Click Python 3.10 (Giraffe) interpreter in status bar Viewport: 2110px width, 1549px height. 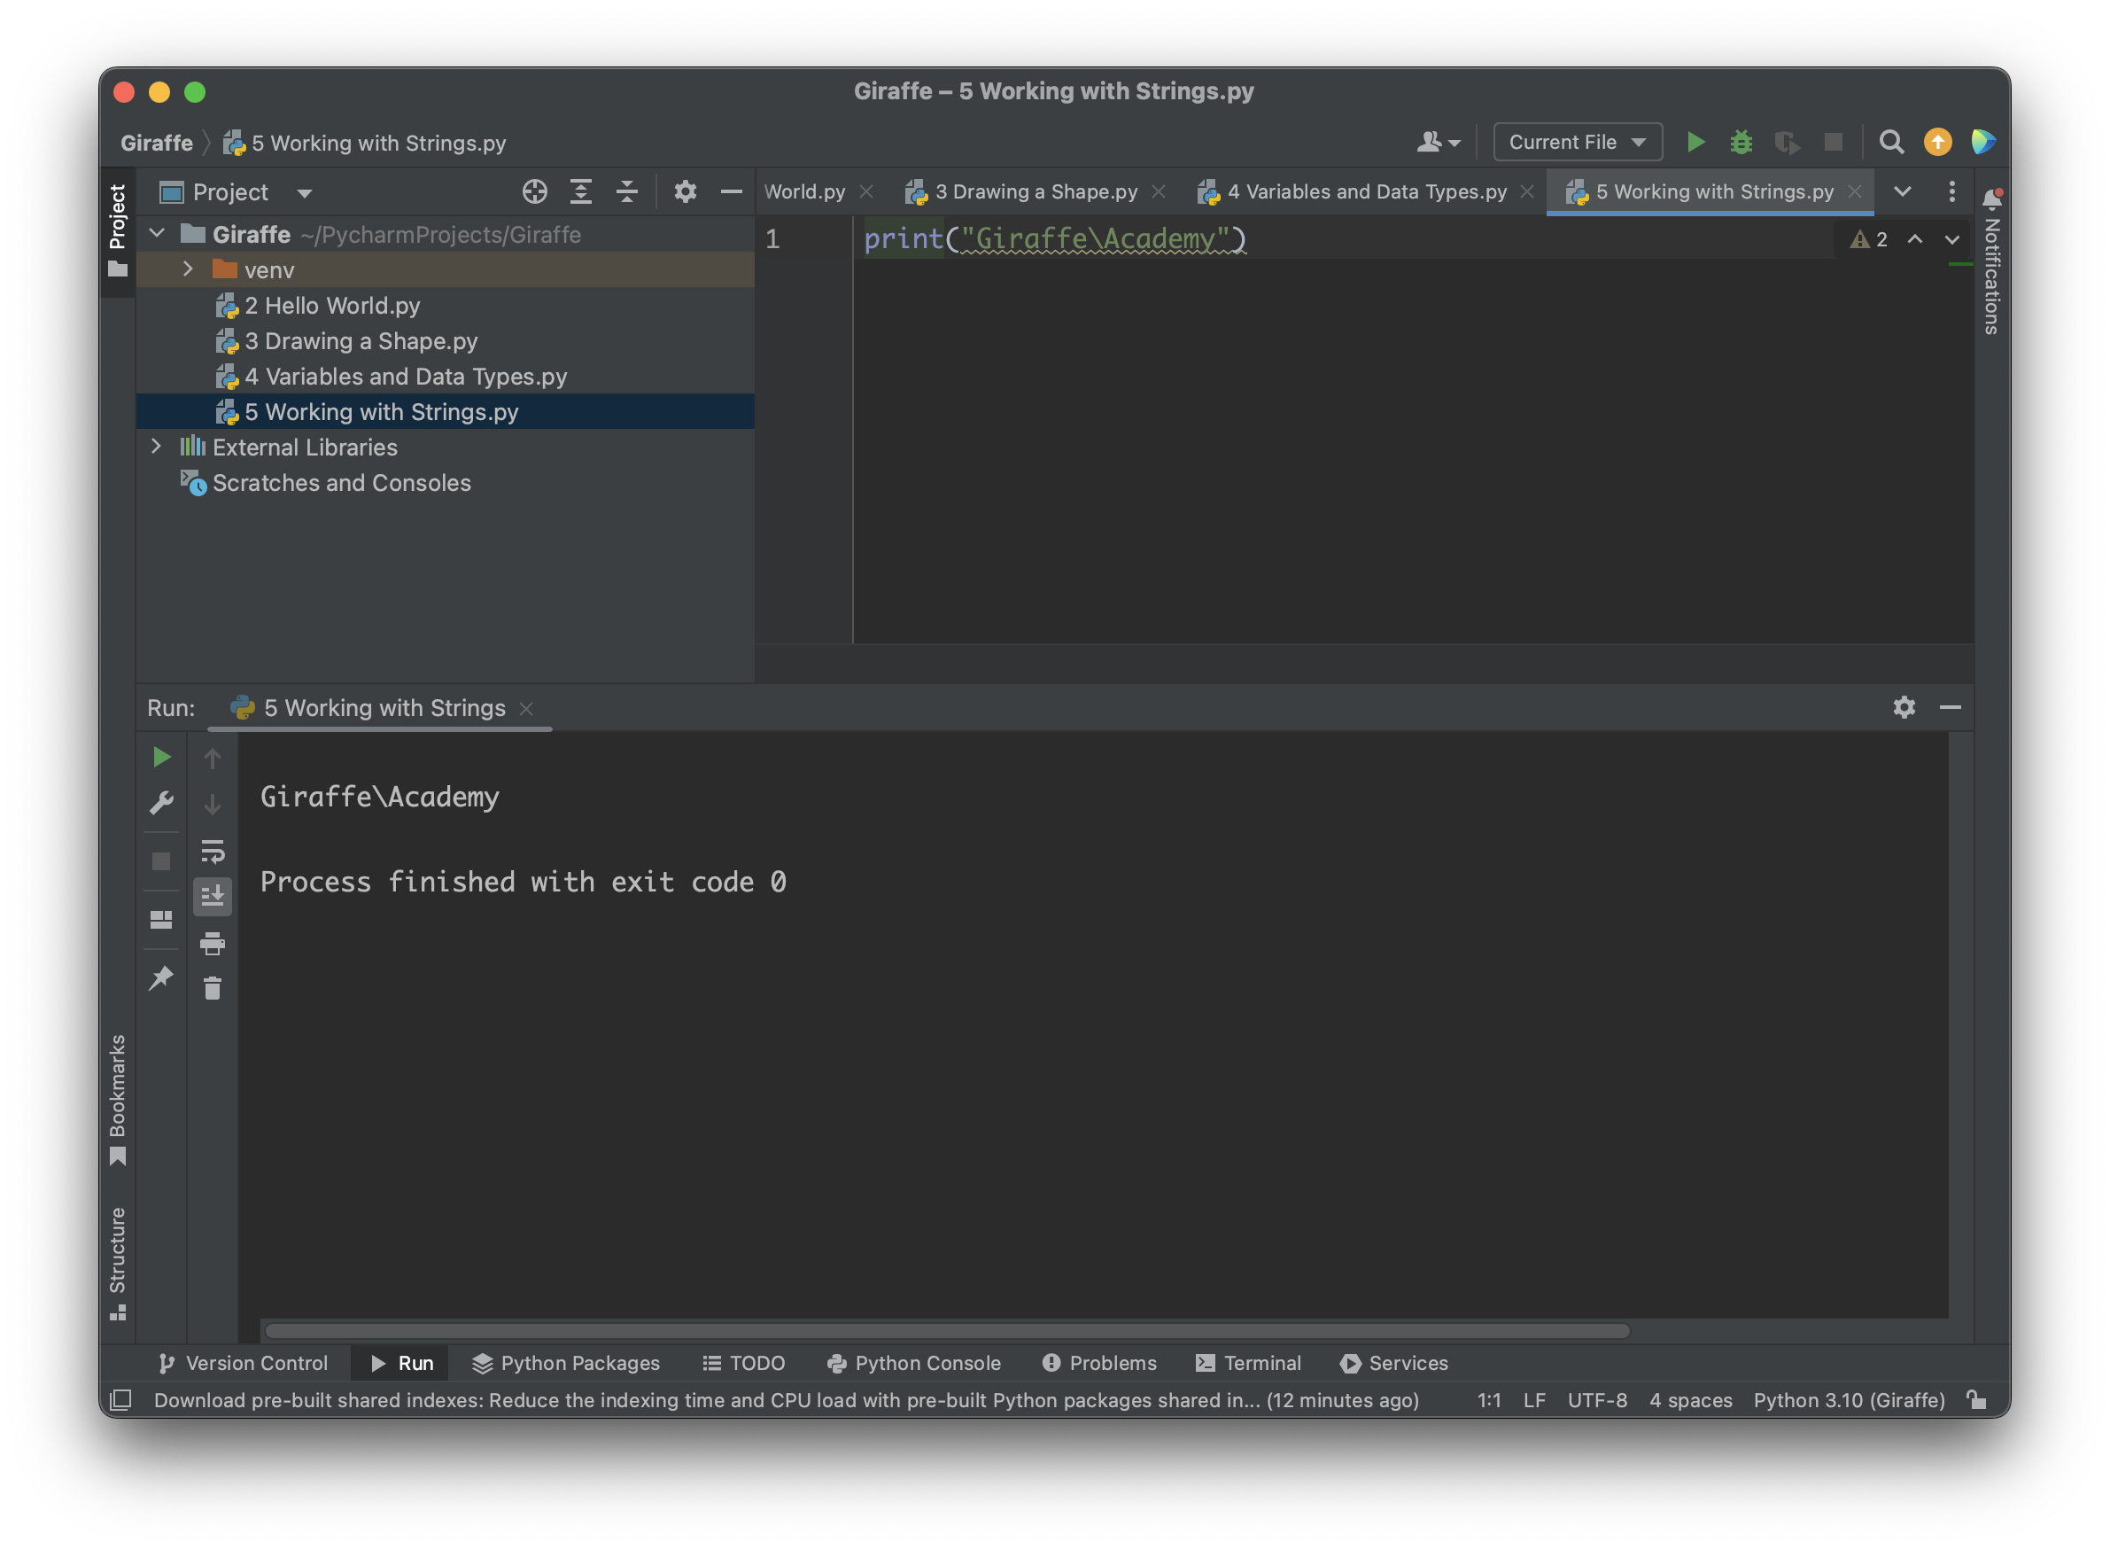tap(1849, 1401)
